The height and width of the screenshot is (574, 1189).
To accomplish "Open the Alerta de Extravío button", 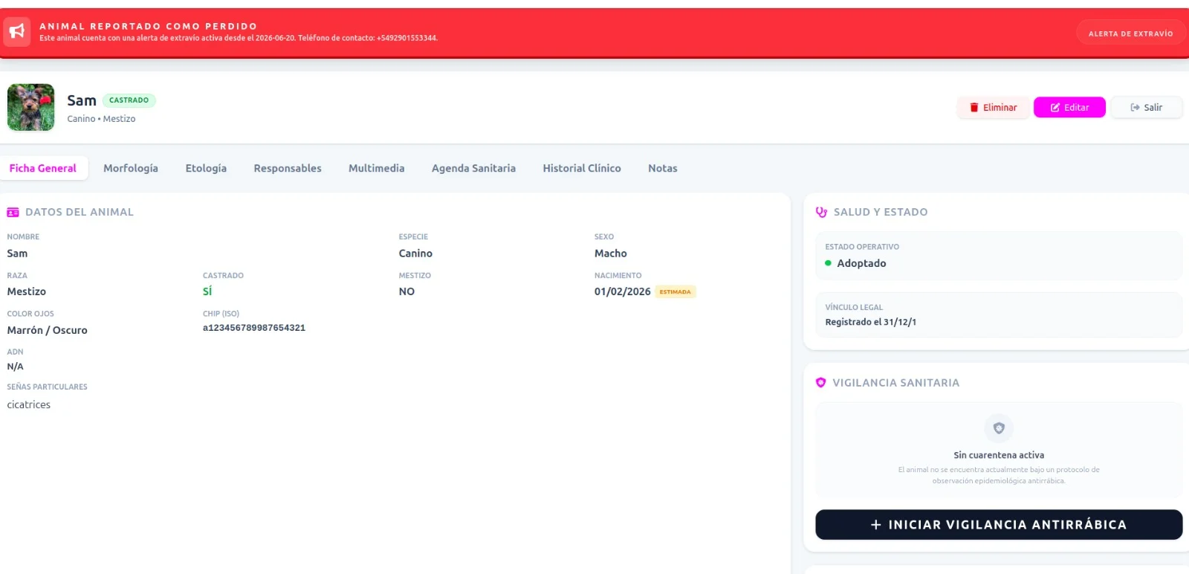I will coord(1130,33).
